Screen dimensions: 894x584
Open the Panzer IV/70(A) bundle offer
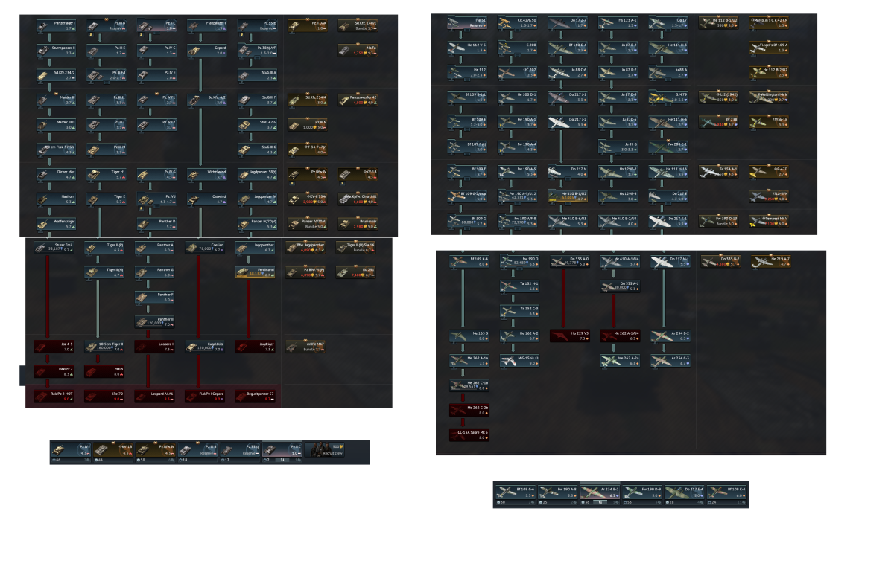pos(308,223)
